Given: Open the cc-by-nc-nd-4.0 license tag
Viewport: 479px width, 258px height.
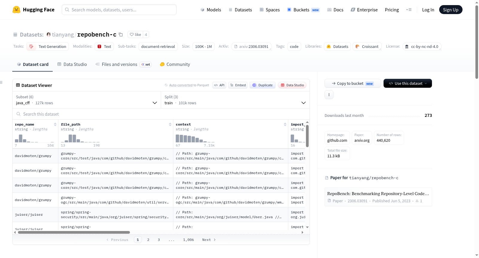Looking at the screenshot, I should [x=422, y=46].
